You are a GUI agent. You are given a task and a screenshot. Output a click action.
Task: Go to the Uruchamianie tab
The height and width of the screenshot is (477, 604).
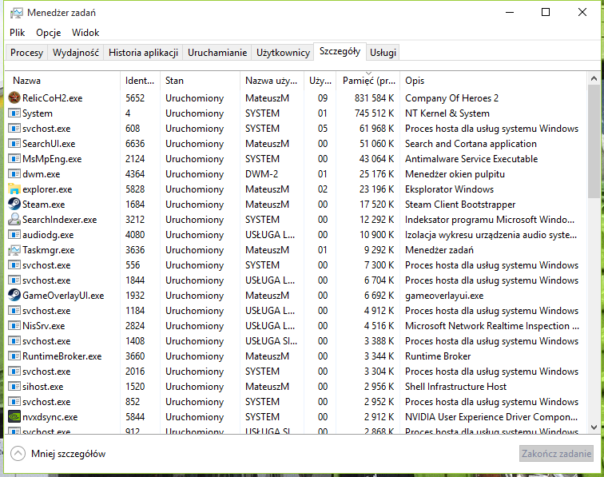[x=217, y=53]
